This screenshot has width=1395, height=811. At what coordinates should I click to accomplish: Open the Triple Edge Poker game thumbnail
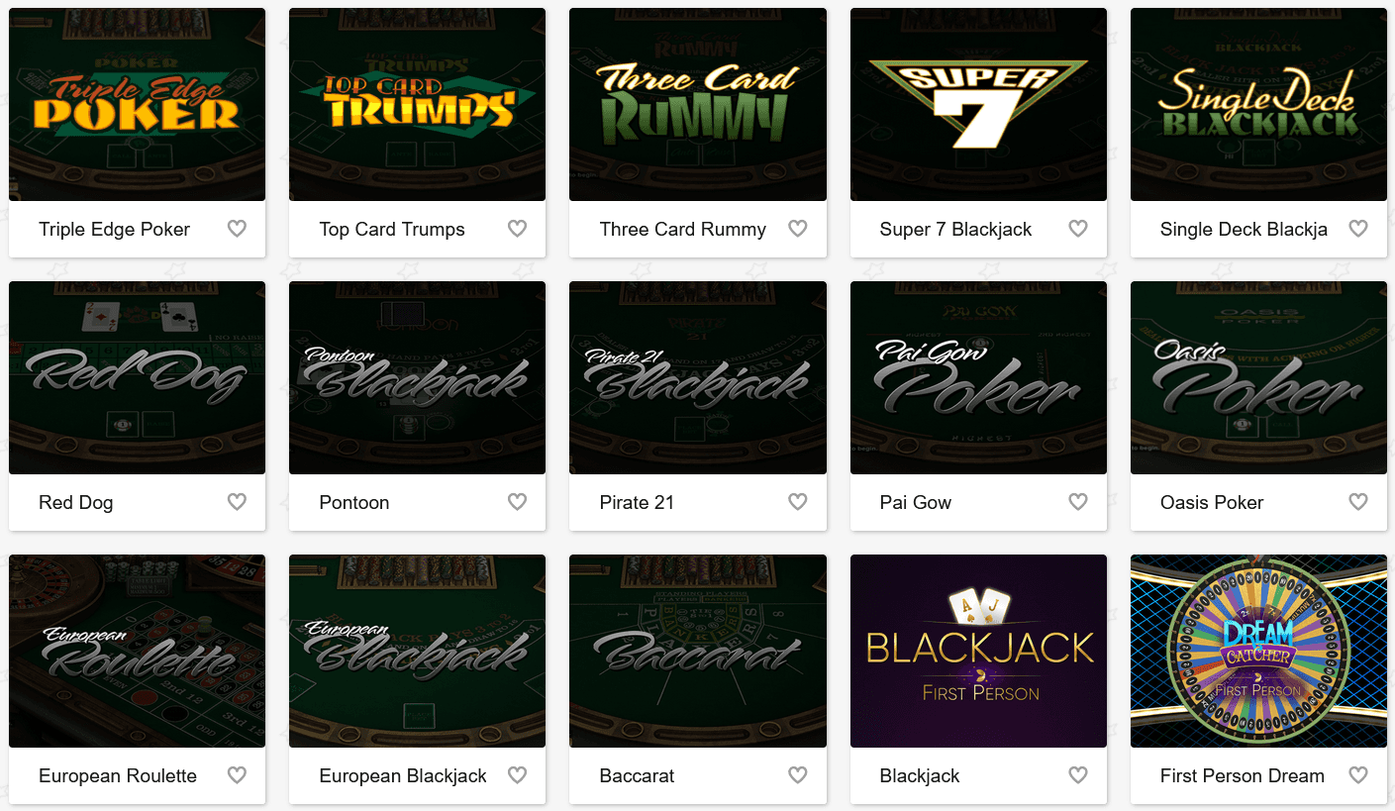[x=137, y=104]
